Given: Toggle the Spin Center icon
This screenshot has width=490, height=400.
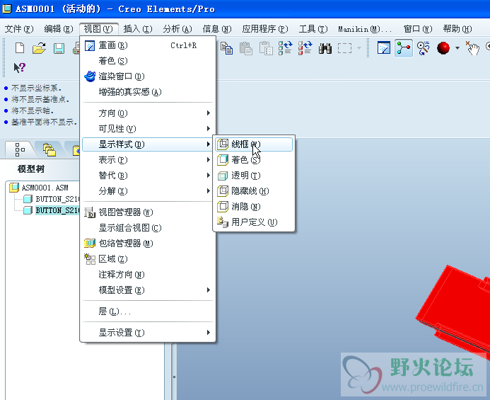Looking at the screenshot, I should coord(404,48).
